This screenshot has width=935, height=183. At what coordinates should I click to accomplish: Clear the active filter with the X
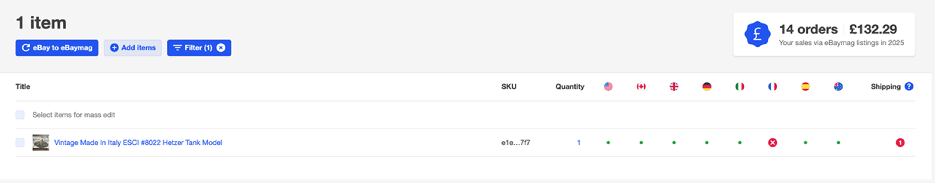pos(221,48)
